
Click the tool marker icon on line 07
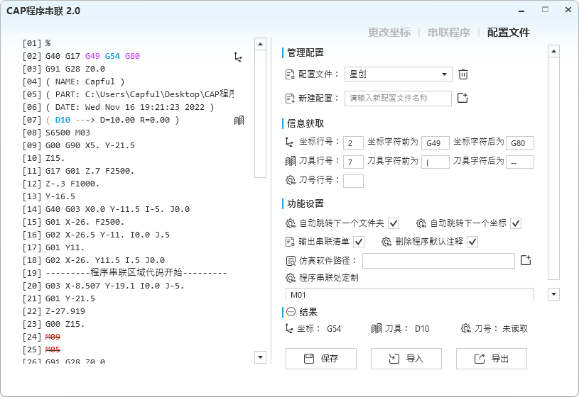(x=239, y=121)
